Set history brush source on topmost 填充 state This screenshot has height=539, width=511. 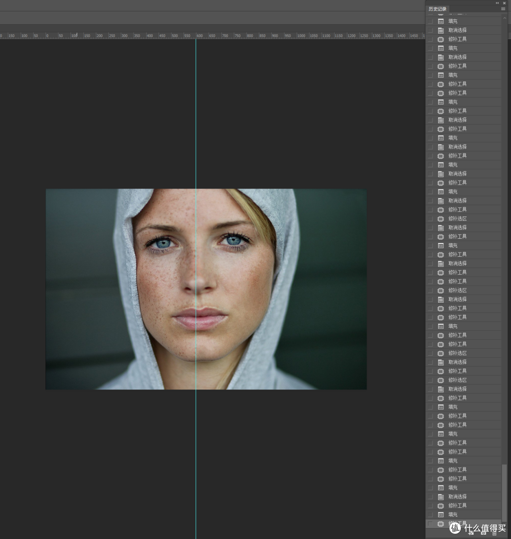430,21
